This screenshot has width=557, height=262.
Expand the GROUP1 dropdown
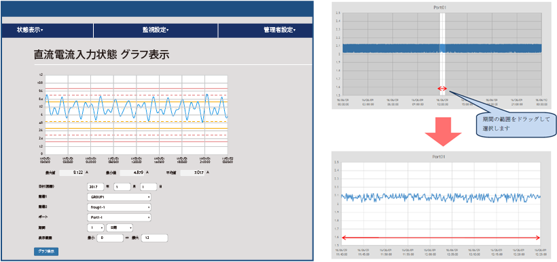pos(120,197)
